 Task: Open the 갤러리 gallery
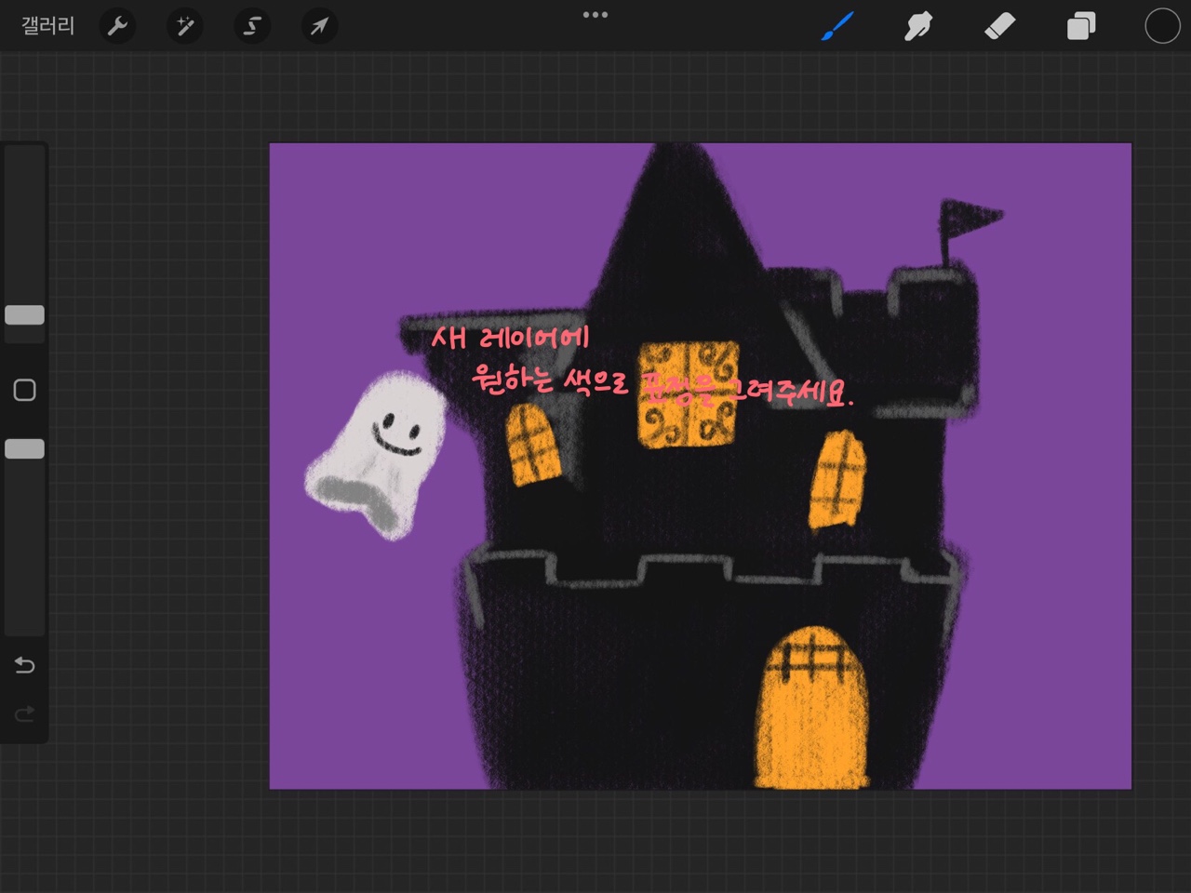click(47, 26)
